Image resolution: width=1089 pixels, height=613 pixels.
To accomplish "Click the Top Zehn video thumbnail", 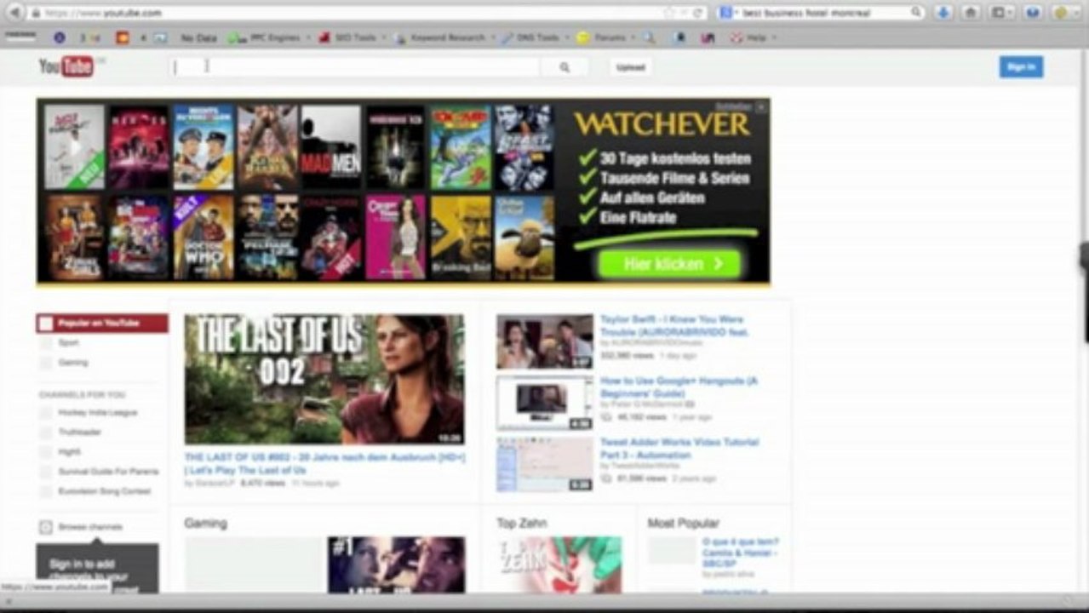I will pos(559,564).
